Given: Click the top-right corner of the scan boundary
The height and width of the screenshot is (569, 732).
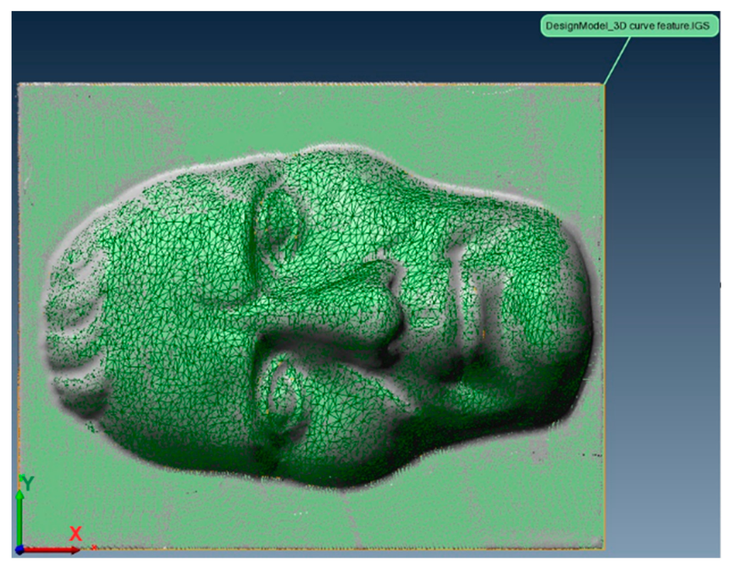Looking at the screenshot, I should 604,85.
